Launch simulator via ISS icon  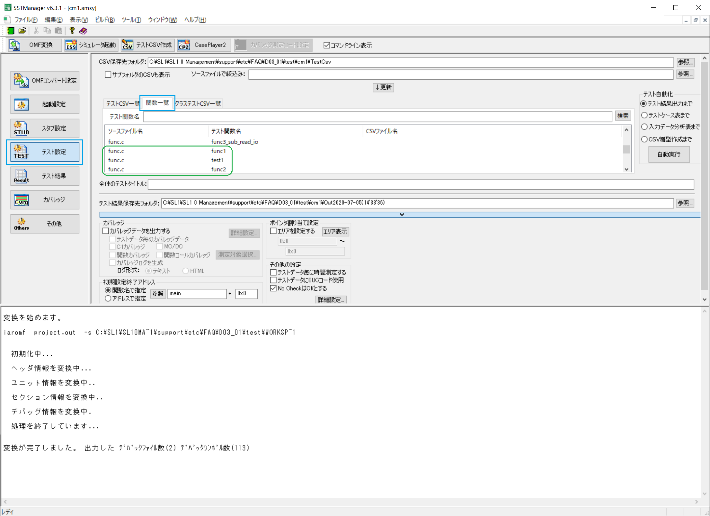(x=71, y=45)
